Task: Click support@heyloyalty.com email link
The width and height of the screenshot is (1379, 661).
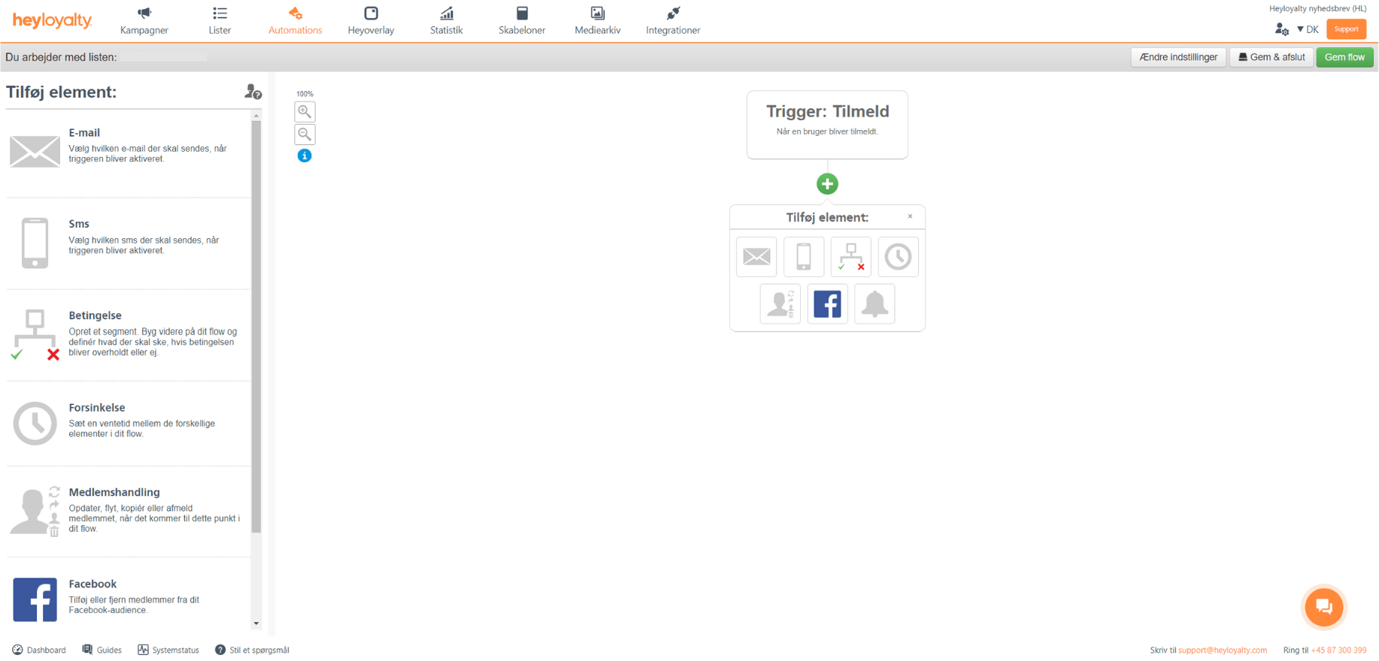Action: (1223, 650)
